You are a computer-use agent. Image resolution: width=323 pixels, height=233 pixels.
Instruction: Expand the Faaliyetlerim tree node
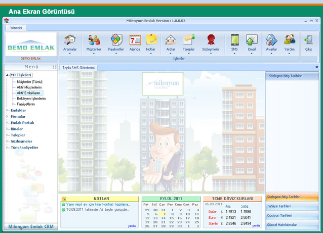13,104
